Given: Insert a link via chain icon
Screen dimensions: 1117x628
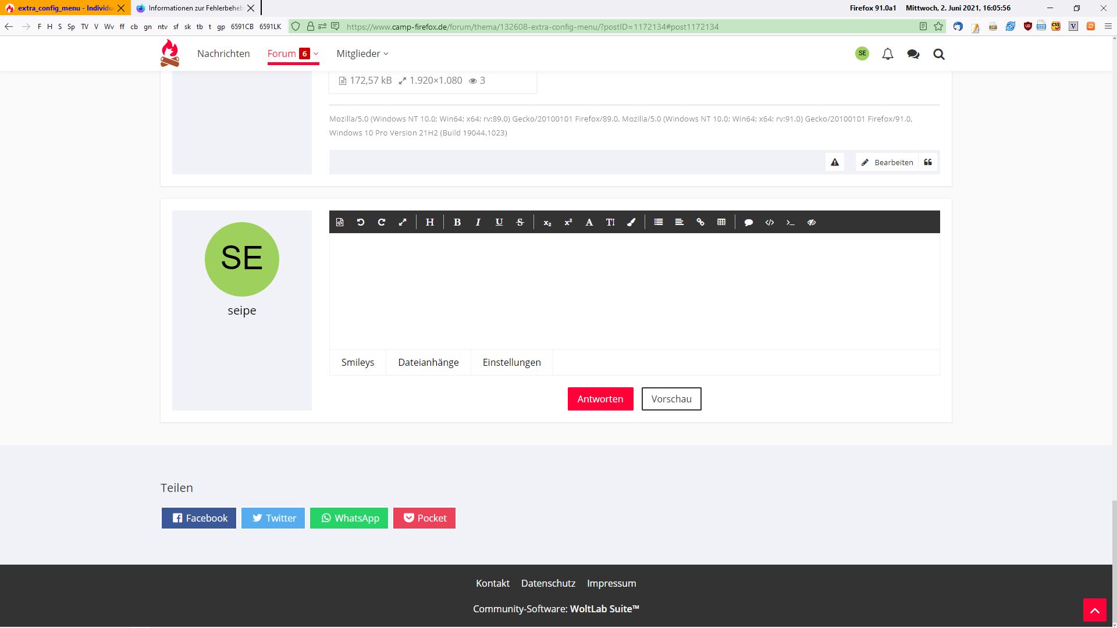Looking at the screenshot, I should pyautogui.click(x=700, y=222).
